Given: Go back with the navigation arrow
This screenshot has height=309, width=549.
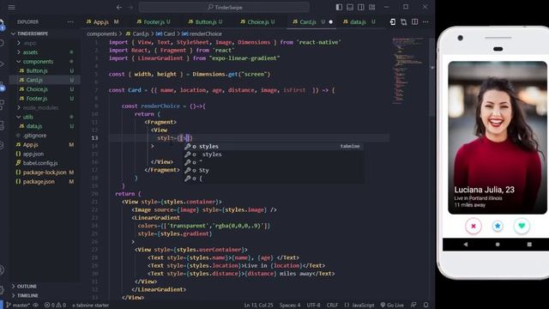Looking at the screenshot, I should coord(119,7).
